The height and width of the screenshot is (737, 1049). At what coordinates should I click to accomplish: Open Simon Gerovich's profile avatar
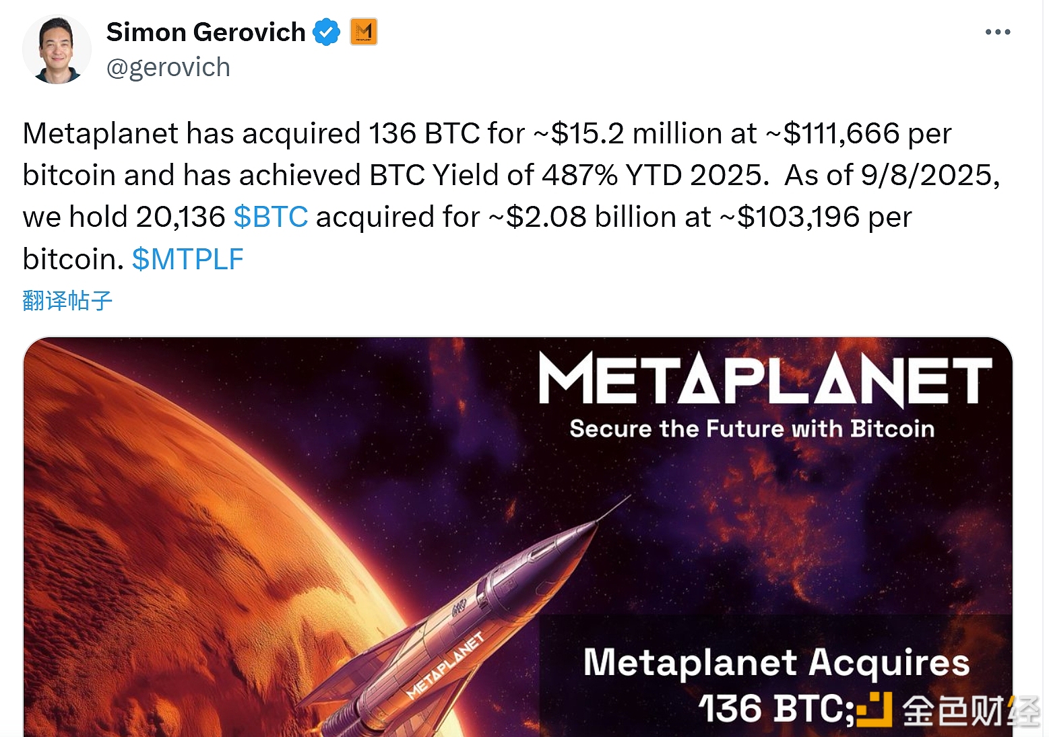(x=57, y=50)
